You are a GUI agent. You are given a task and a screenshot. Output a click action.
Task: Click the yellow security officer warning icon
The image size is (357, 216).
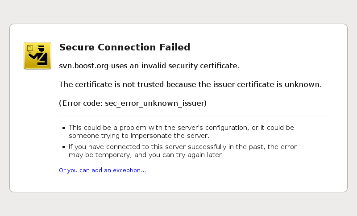[37, 56]
